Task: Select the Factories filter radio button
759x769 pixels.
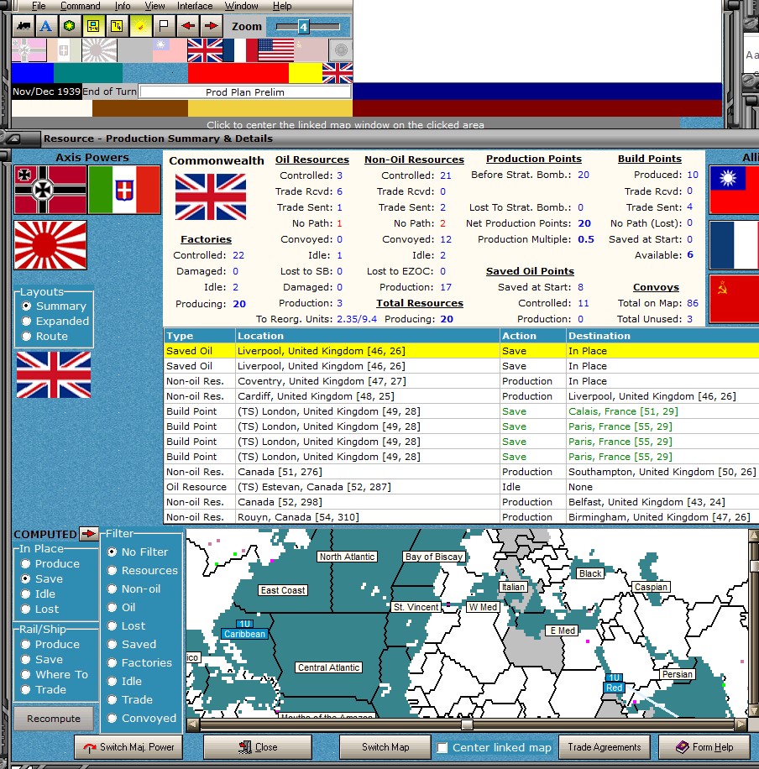Action: [x=113, y=663]
